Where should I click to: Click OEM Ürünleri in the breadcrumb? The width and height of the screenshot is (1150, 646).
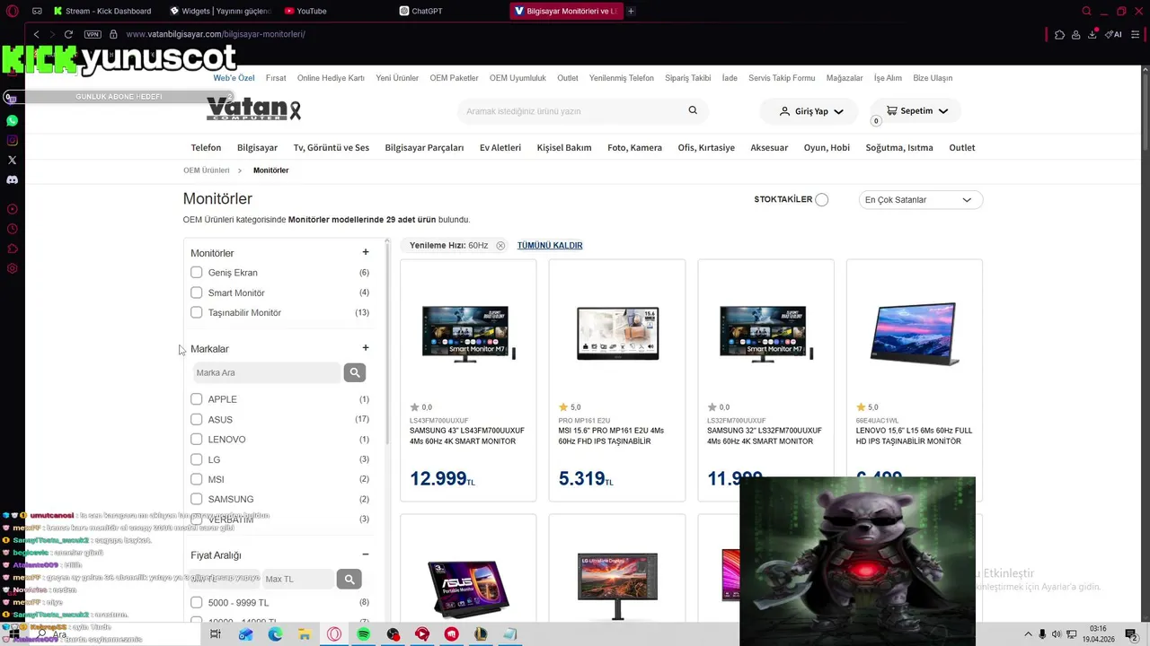click(x=206, y=170)
